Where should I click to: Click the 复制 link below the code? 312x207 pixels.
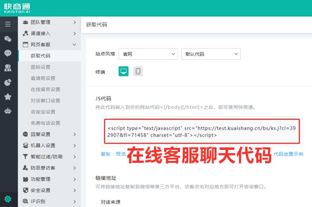click(105, 154)
